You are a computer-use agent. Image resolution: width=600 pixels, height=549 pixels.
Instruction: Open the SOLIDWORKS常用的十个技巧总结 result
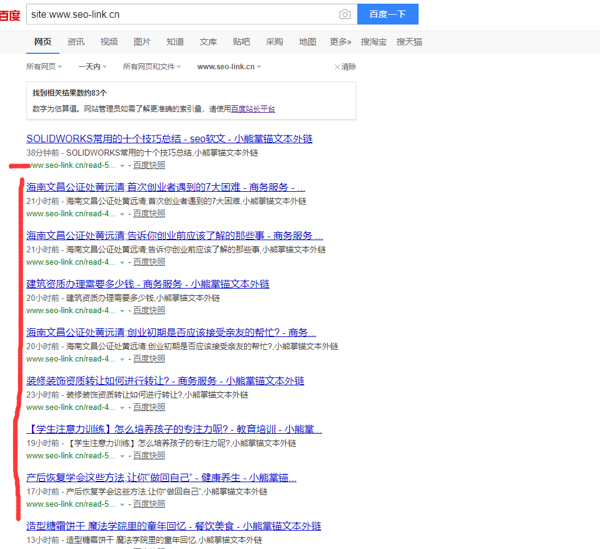pos(170,138)
